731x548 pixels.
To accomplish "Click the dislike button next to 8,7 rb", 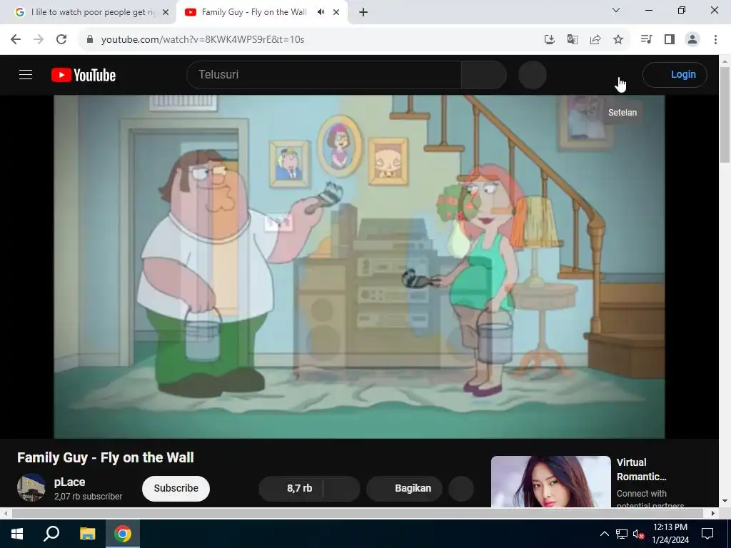I will 341,488.
